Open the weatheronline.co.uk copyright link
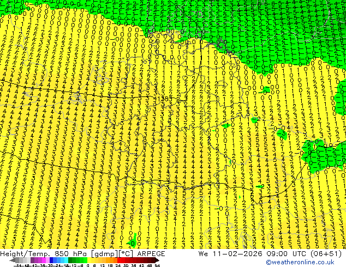 pos(300,262)
